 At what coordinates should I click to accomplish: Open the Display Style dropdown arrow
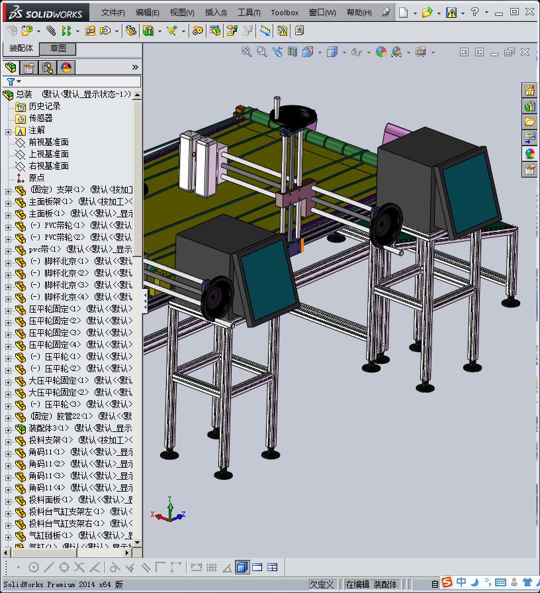pyautogui.click(x=344, y=52)
